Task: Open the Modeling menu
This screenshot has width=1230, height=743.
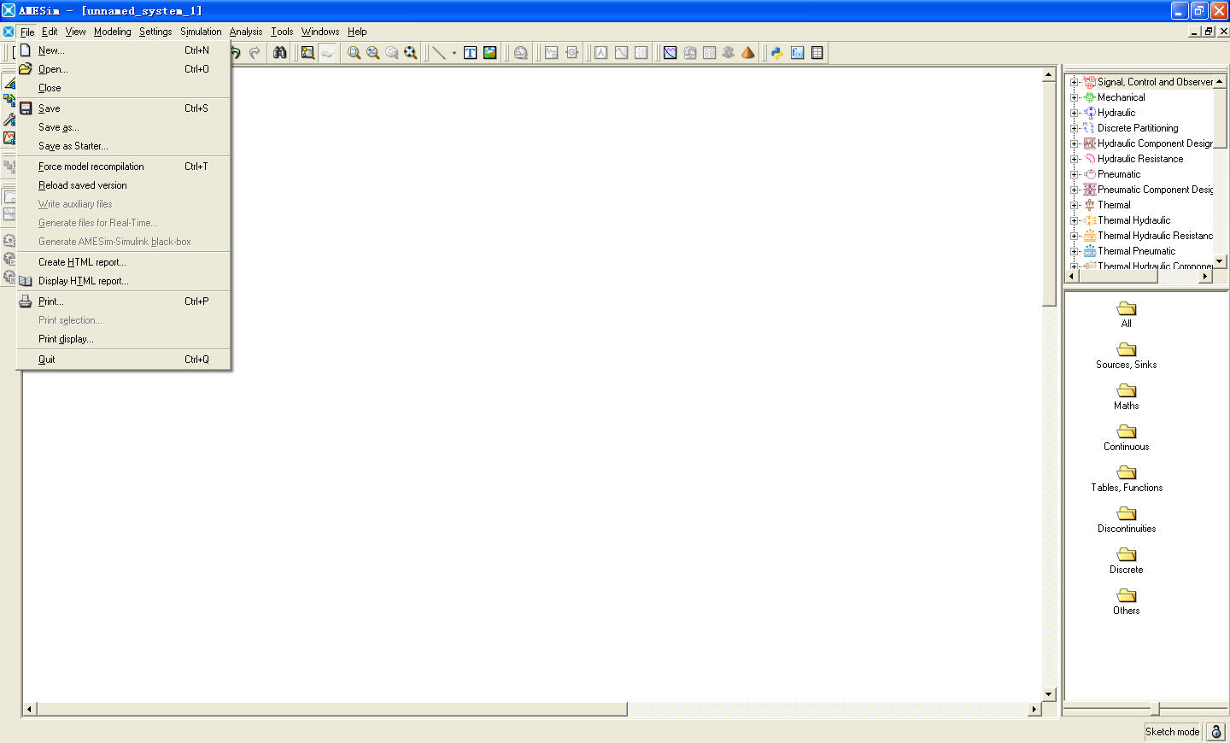Action: point(113,32)
